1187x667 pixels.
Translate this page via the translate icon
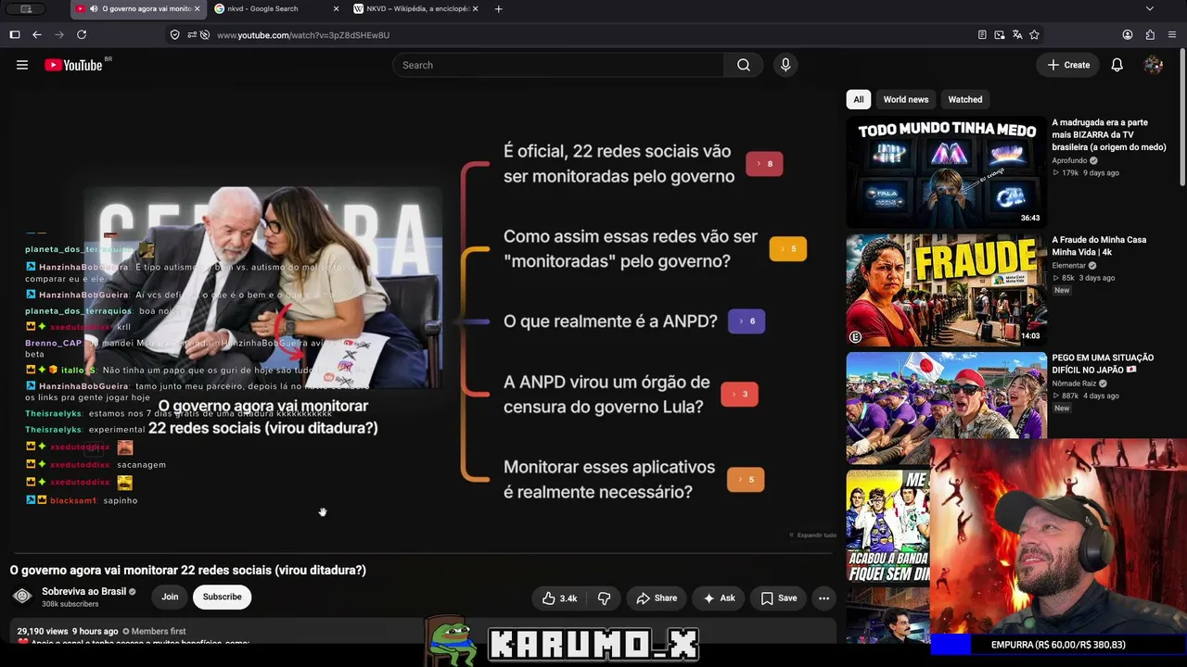click(1017, 35)
